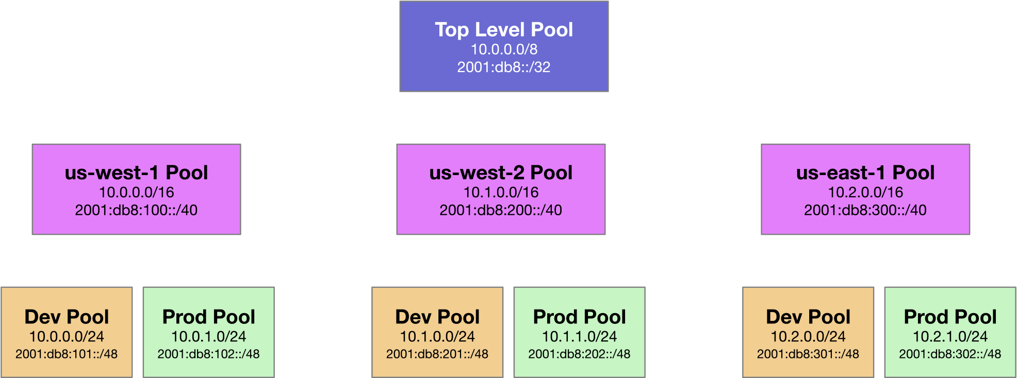Click the 2001:db8:302::/48 prefix text

point(950,354)
